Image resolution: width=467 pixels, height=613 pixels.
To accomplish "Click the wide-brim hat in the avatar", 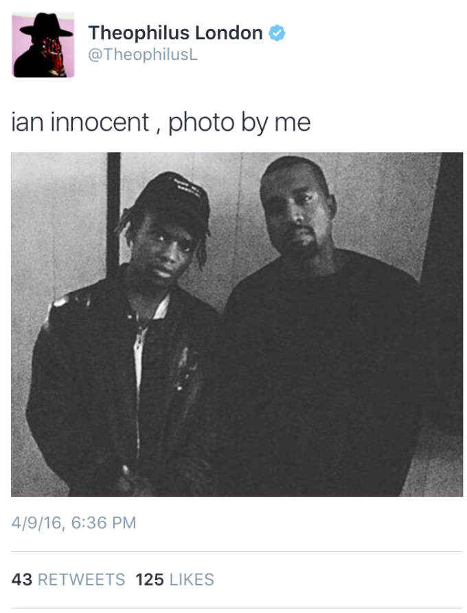I will tap(46, 26).
